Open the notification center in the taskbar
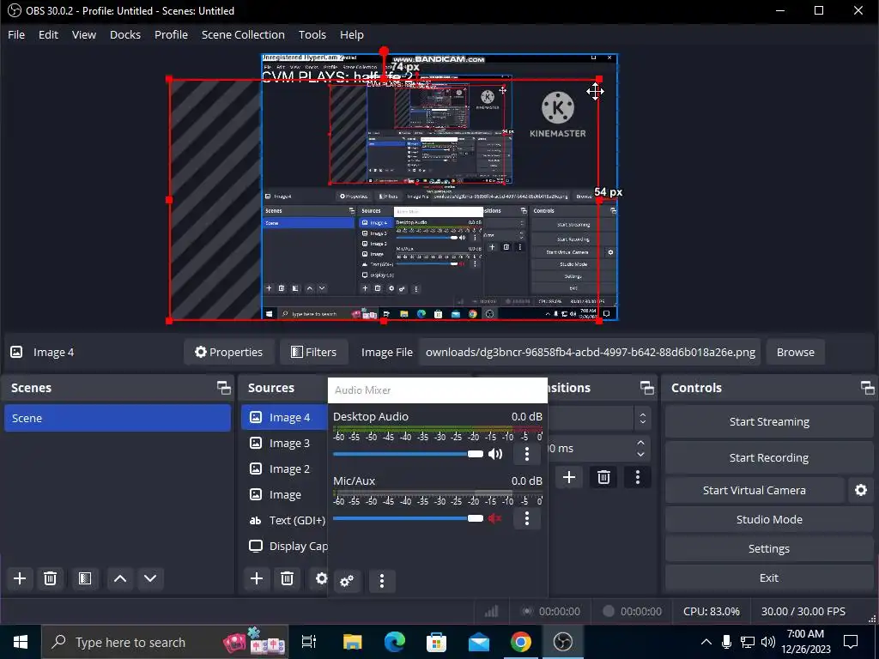The height and width of the screenshot is (659, 879). 851,642
